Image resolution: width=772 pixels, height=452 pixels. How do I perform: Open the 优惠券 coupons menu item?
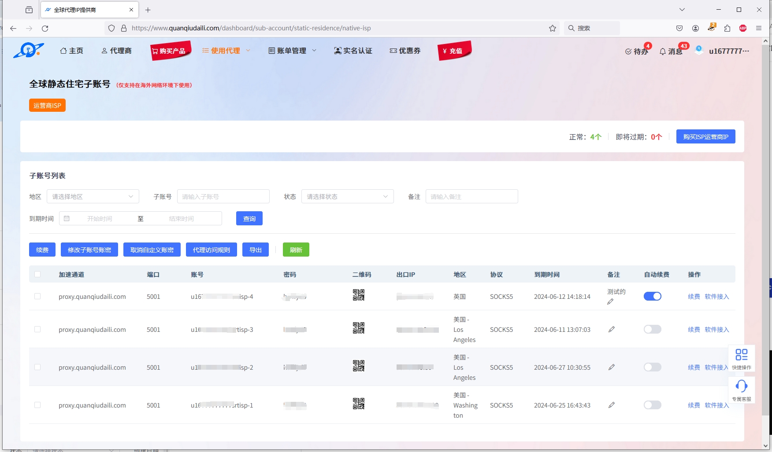pyautogui.click(x=405, y=51)
